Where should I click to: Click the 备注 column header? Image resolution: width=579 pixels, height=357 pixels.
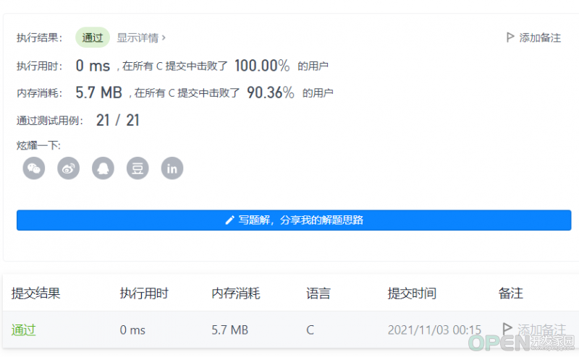coord(511,293)
